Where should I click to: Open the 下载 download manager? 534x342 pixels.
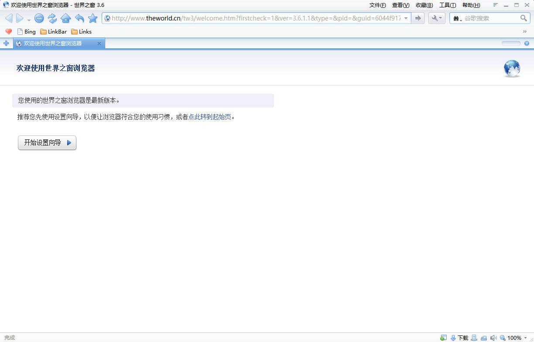point(459,338)
